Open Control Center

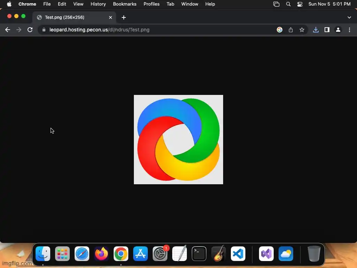click(x=300, y=4)
